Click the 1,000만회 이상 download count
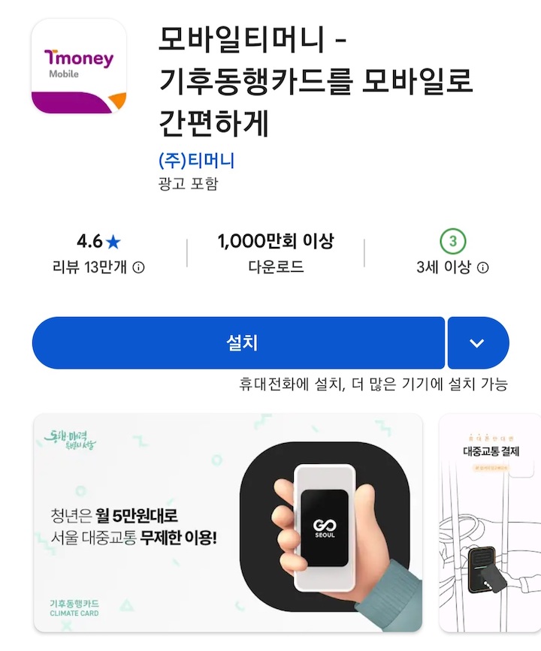The image size is (541, 651). [x=276, y=241]
